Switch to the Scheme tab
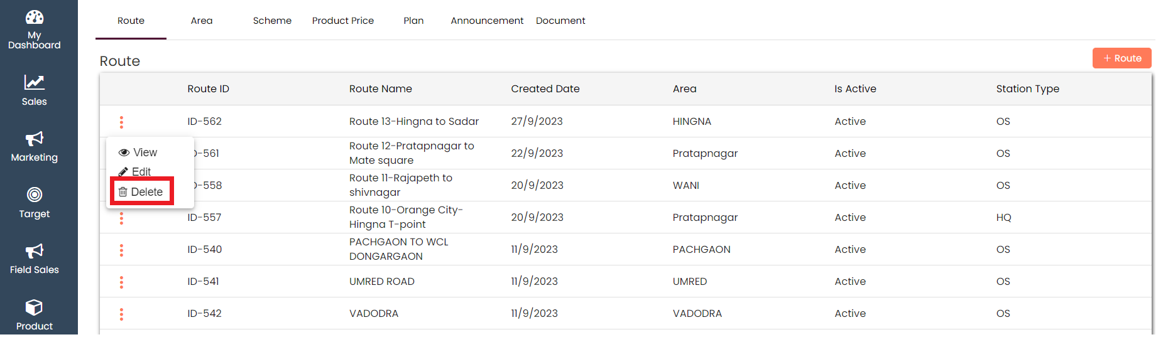The height and width of the screenshot is (337, 1168). coord(272,21)
